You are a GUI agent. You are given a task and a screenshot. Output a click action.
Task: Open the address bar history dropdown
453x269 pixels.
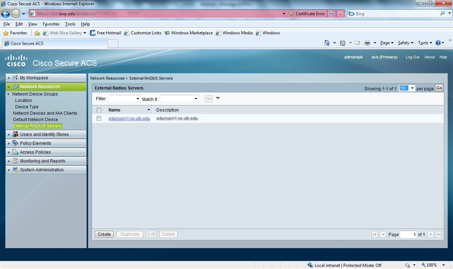click(x=284, y=14)
